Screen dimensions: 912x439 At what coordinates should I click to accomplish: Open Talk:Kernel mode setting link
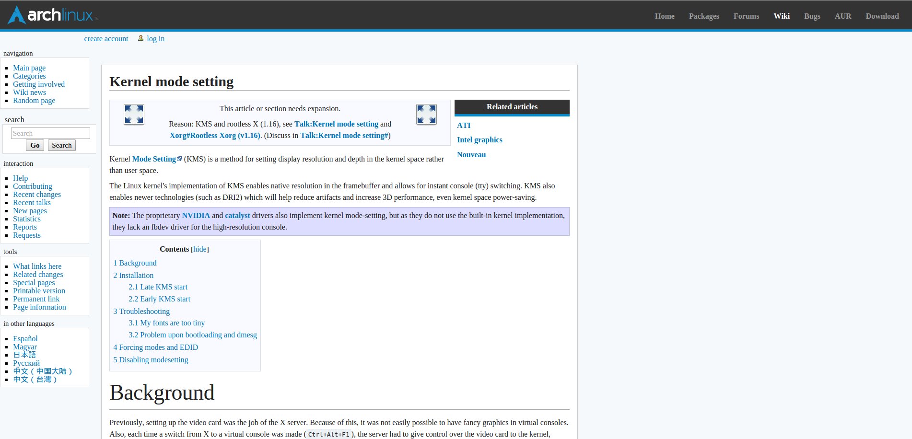tap(336, 124)
